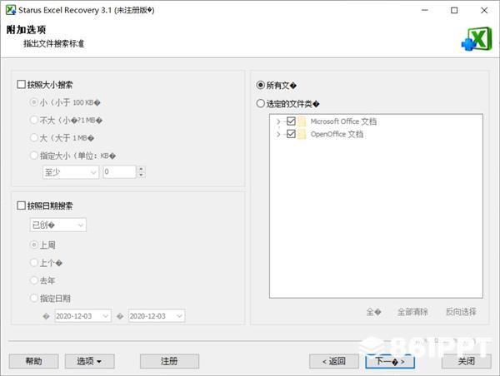Click the OpenOffice 文档 folder icon
Screen dimensions: 500x376
pyautogui.click(x=302, y=134)
